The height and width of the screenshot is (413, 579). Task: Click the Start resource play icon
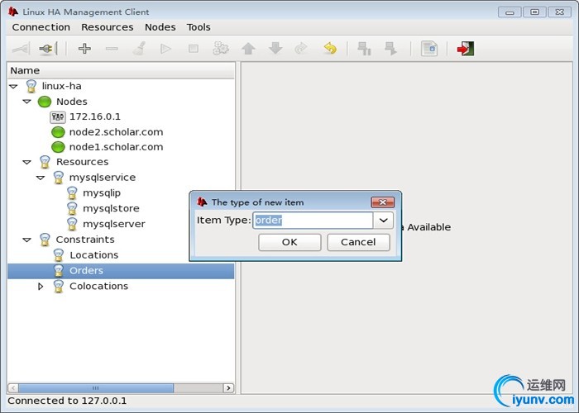(165, 49)
